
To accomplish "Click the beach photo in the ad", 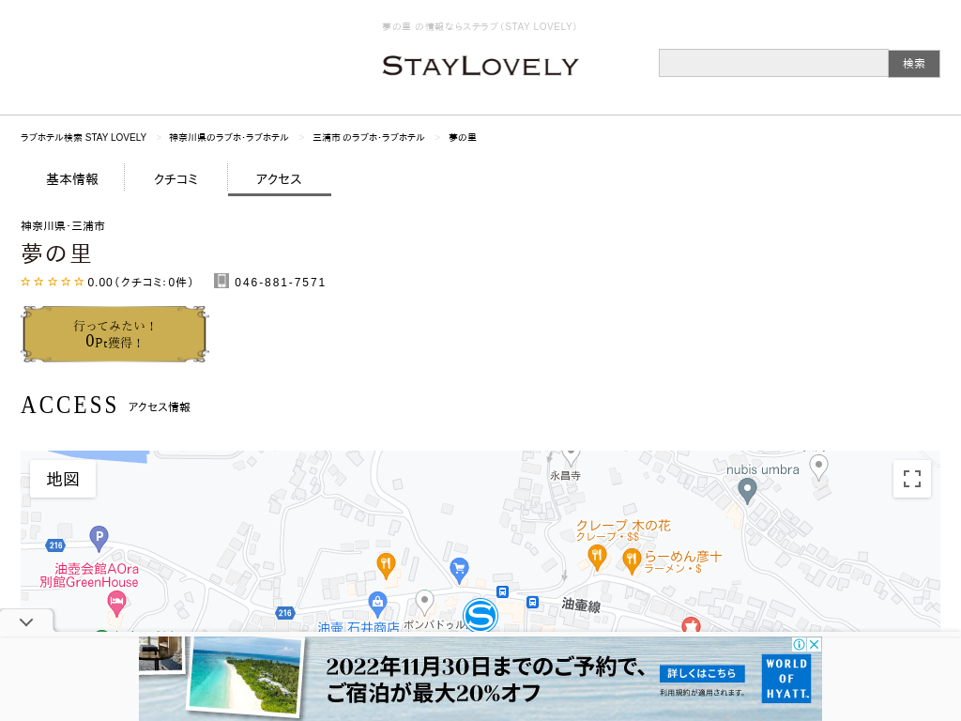I will (x=247, y=676).
